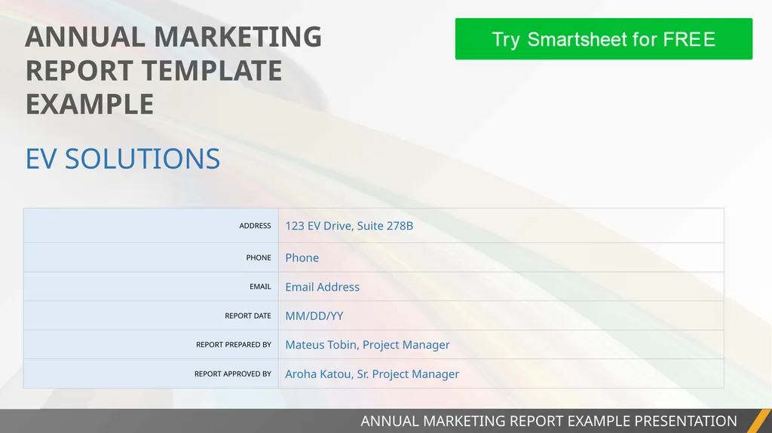772x433 pixels.
Task: Click the REPORT APPROVED BY label
Action: click(x=232, y=374)
